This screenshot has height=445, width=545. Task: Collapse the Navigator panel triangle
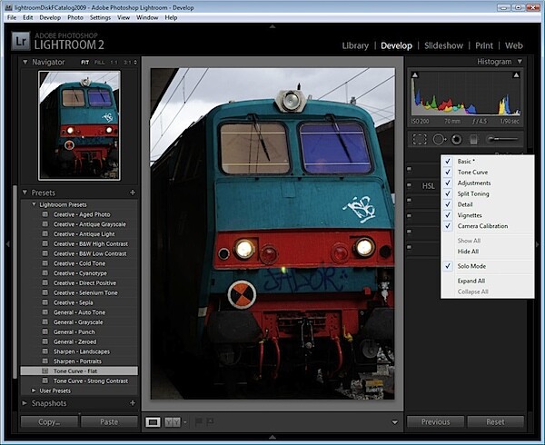click(25, 62)
